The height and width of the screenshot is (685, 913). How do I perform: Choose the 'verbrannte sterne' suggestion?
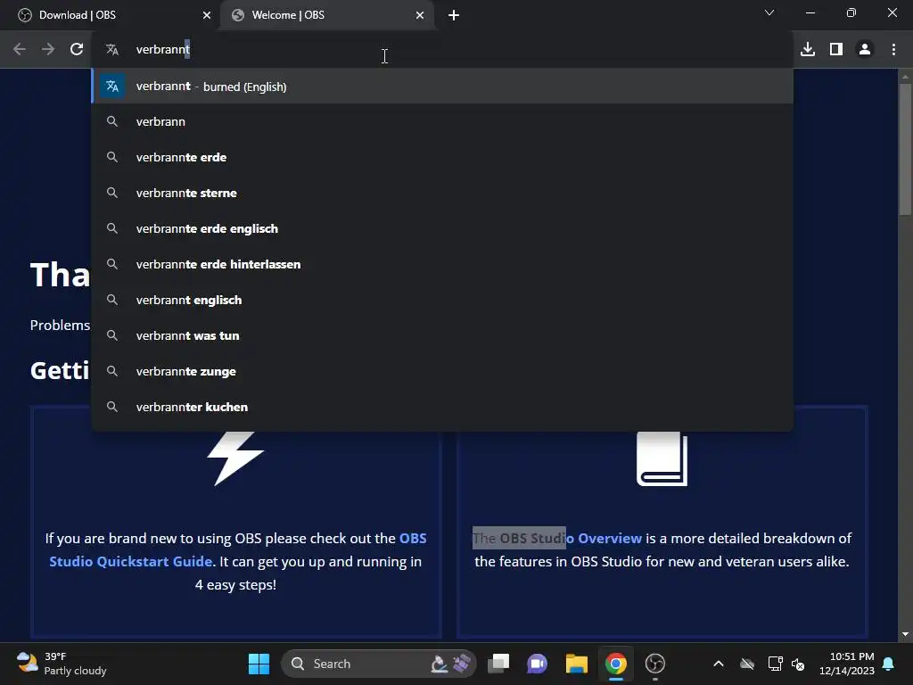[x=442, y=193]
